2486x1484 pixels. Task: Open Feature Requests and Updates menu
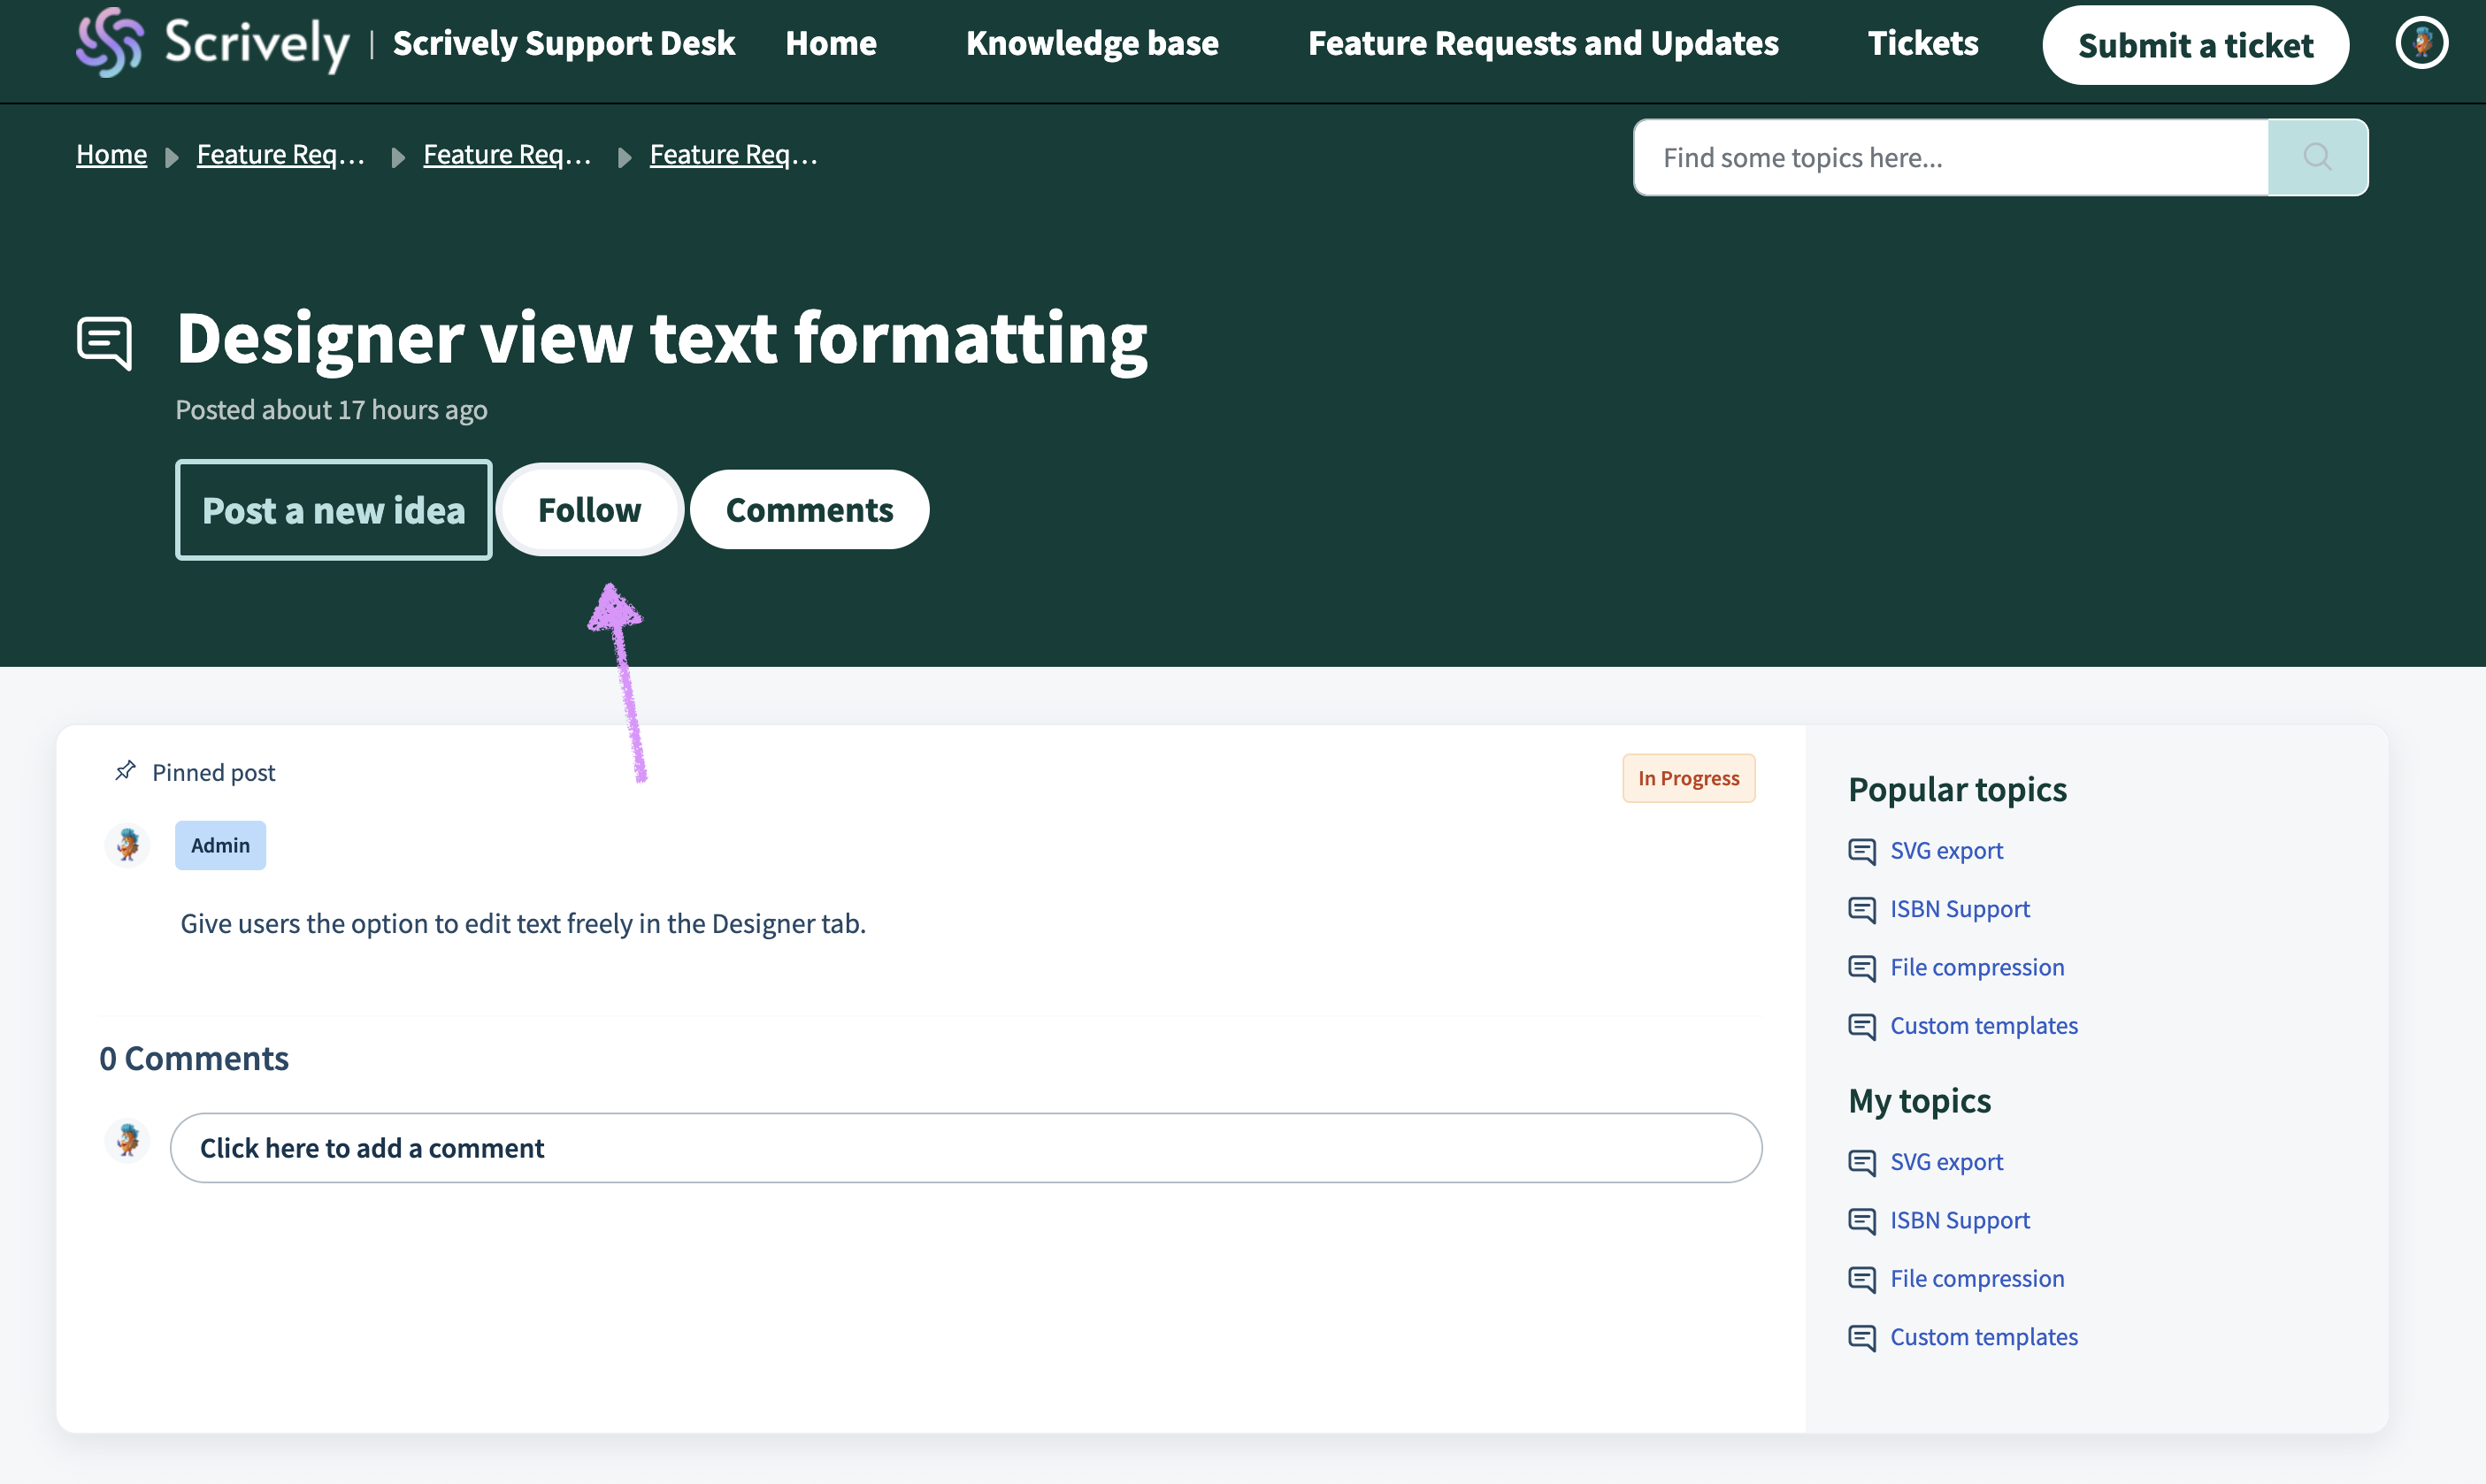(x=1543, y=43)
